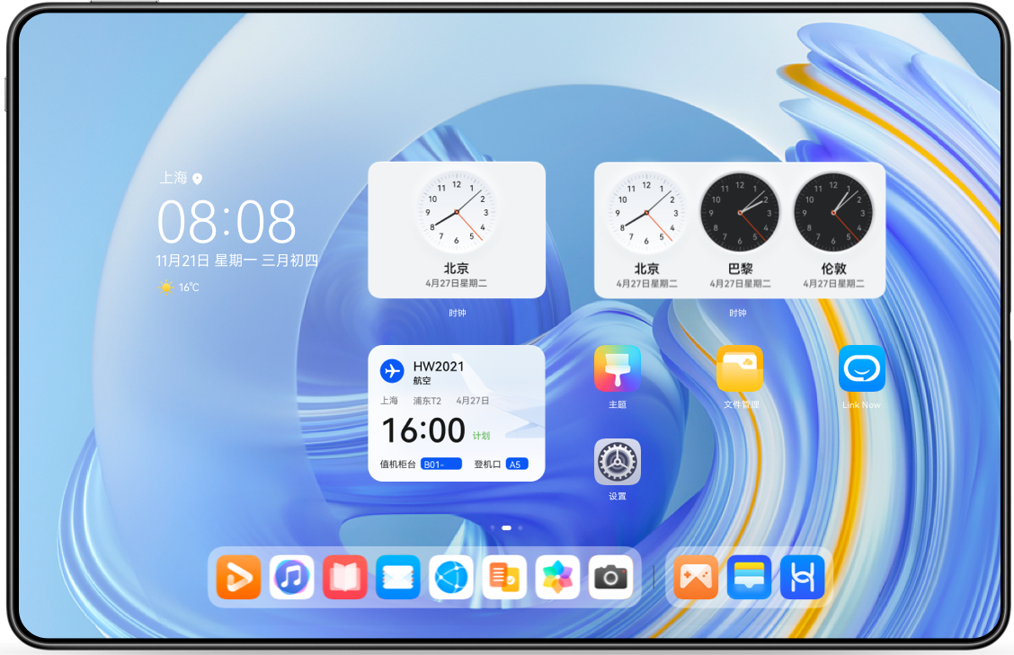The height and width of the screenshot is (655, 1014).
Task: Launch the Browser globe app
Action: click(450, 577)
